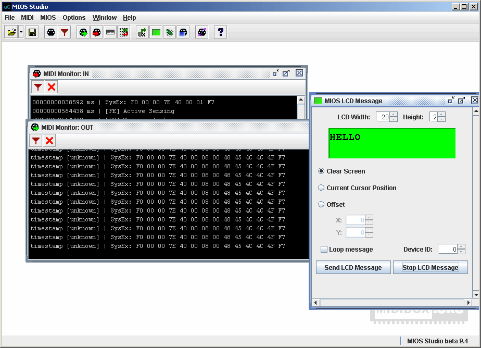Click the Device ID value field
This screenshot has height=348, width=481.
448,249
